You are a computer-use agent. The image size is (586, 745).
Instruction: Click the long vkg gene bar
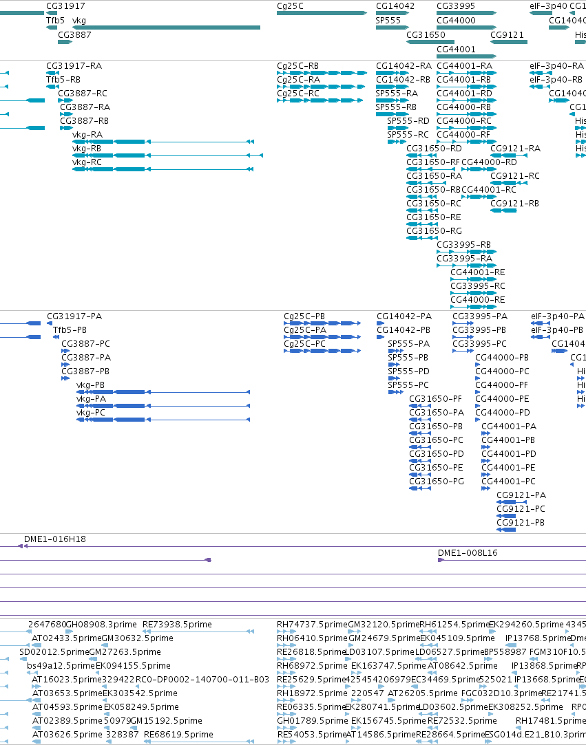(166, 28)
